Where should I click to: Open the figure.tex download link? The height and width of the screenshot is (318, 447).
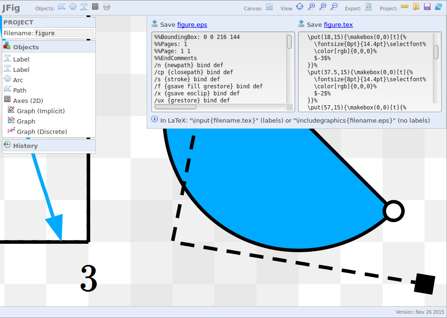pyautogui.click(x=338, y=24)
